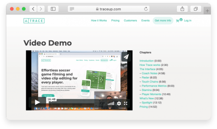
Task: Open the Share button in toolbar
Action: [182, 9]
